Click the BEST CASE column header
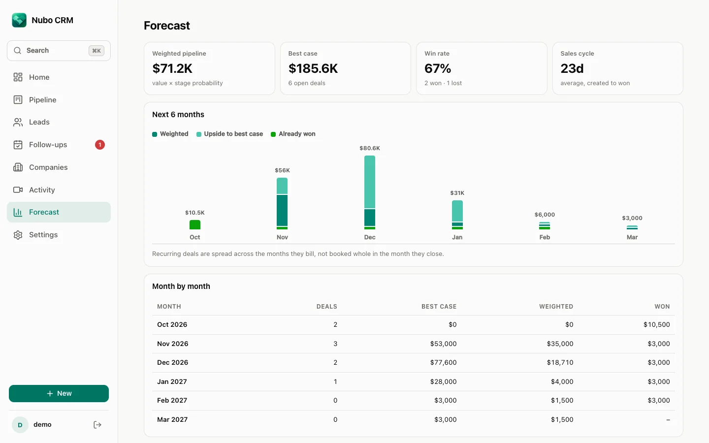This screenshot has width=709, height=443. tap(439, 307)
